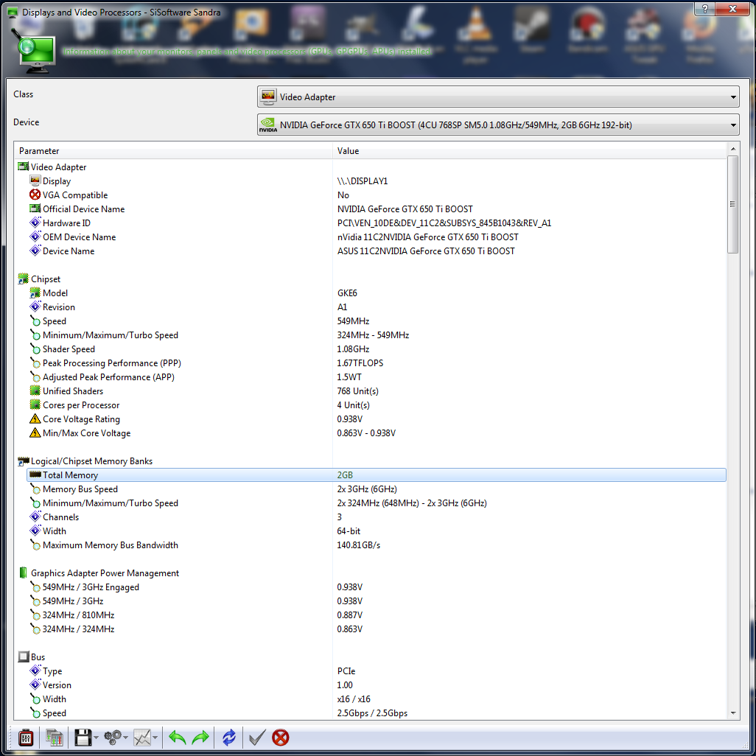Open the Device dropdown listing NVIDIA GeForce
Viewport: 756px width, 756px height.
click(x=497, y=125)
